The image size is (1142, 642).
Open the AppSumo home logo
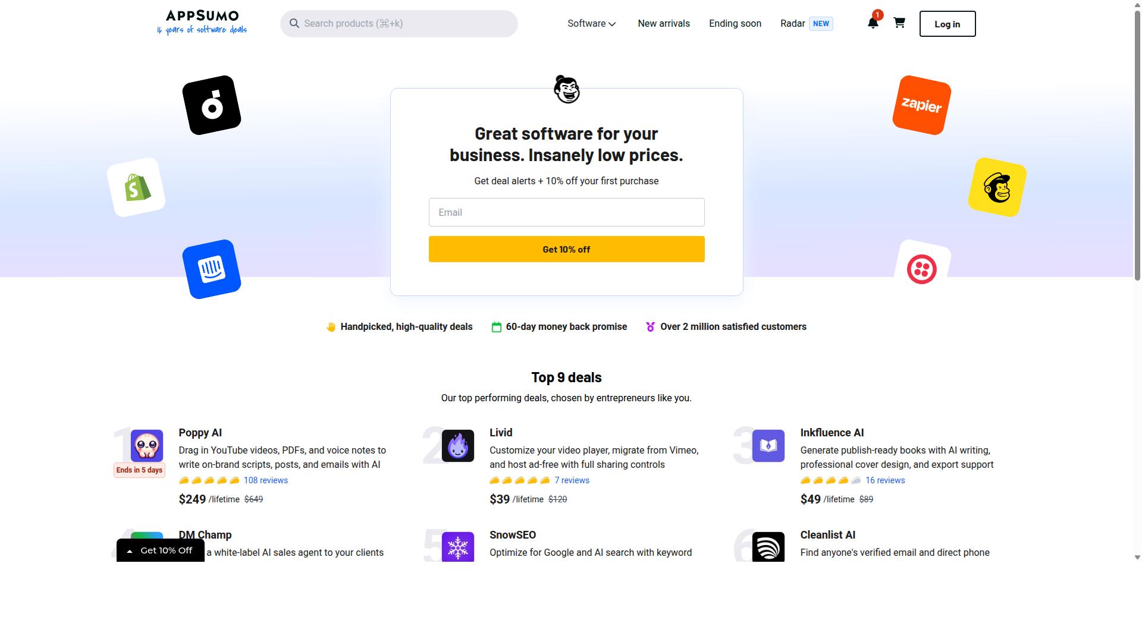pyautogui.click(x=202, y=23)
